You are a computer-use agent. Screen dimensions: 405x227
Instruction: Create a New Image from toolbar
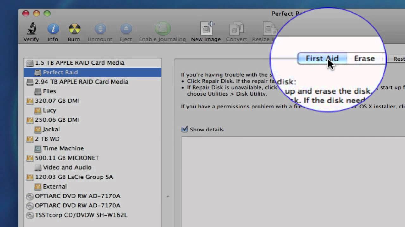tap(206, 29)
